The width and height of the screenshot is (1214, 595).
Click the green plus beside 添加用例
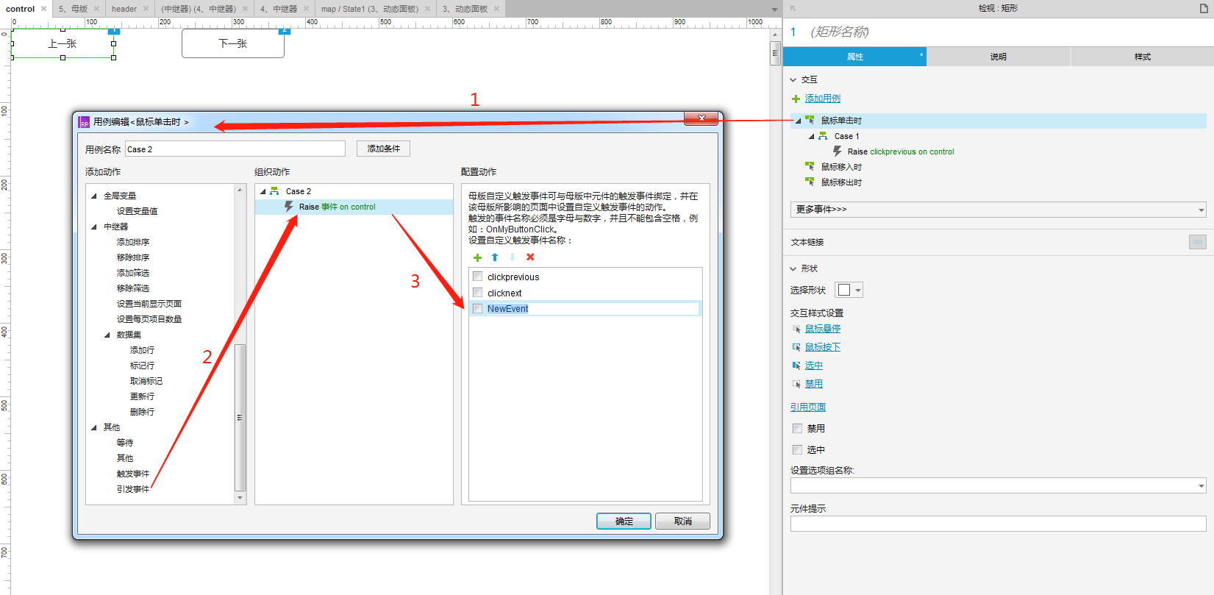tap(796, 99)
